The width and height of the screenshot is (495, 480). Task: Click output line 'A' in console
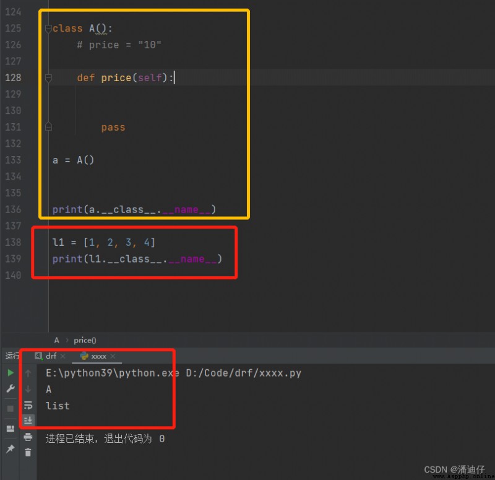49,390
